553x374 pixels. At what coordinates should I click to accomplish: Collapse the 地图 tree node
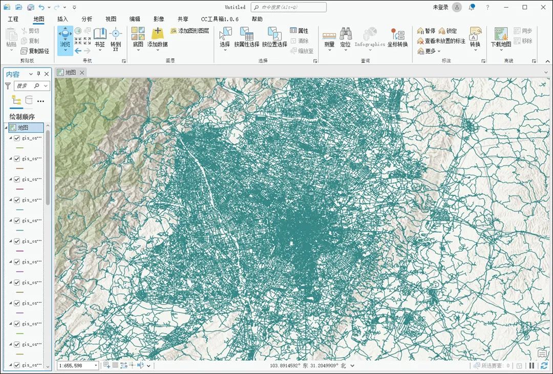[6, 127]
